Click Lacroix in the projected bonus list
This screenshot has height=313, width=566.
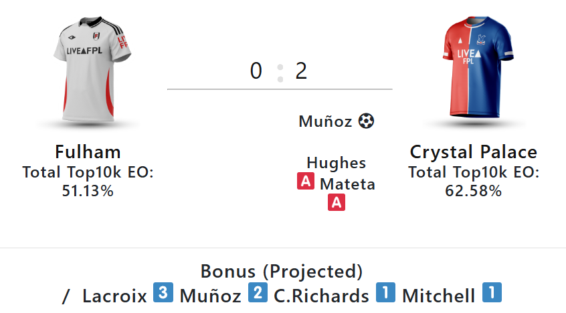(x=114, y=295)
